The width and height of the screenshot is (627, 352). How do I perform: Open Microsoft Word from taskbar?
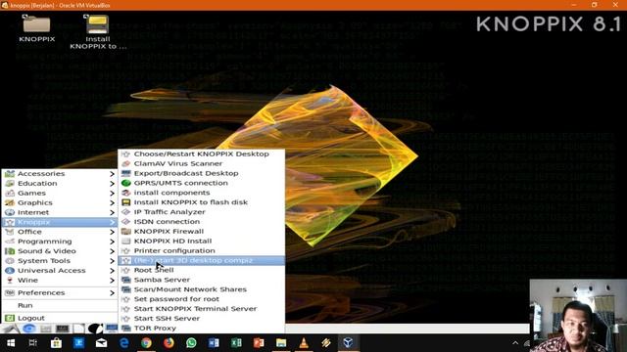tap(214, 343)
